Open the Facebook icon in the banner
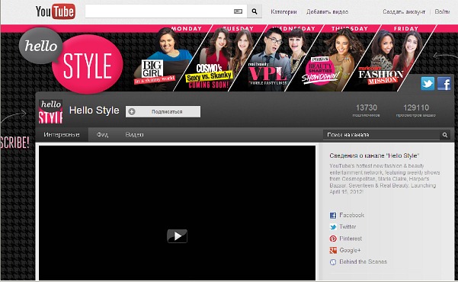Image resolution: width=458 pixels, height=282 pixels. 444,84
